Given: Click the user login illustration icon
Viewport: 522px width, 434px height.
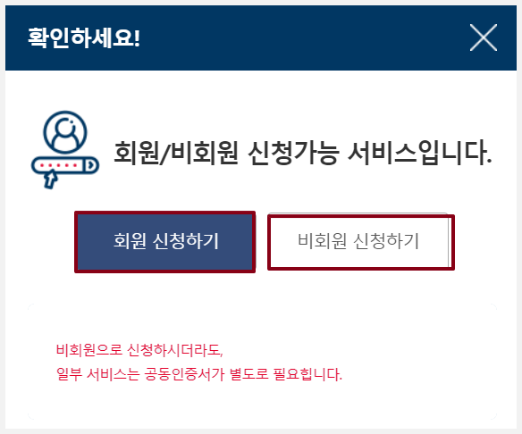Looking at the screenshot, I should click(65, 149).
